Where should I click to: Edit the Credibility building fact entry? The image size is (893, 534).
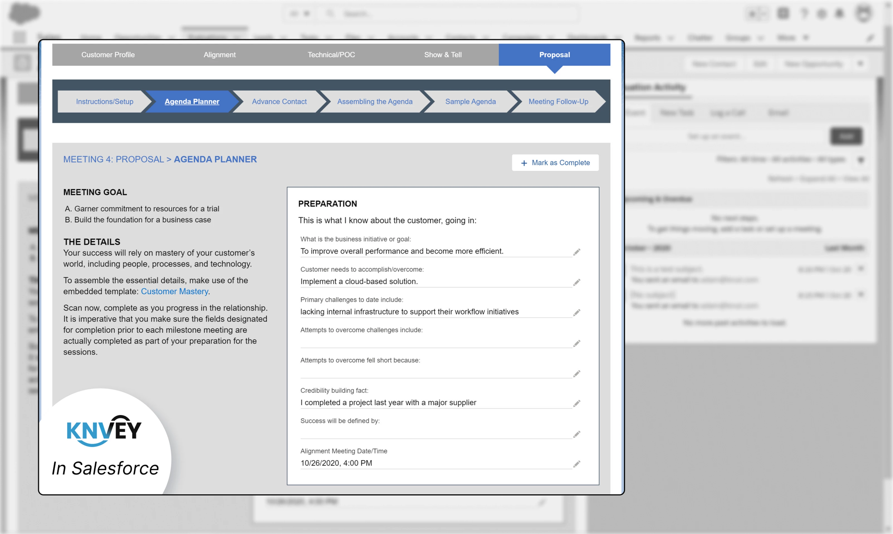point(577,403)
